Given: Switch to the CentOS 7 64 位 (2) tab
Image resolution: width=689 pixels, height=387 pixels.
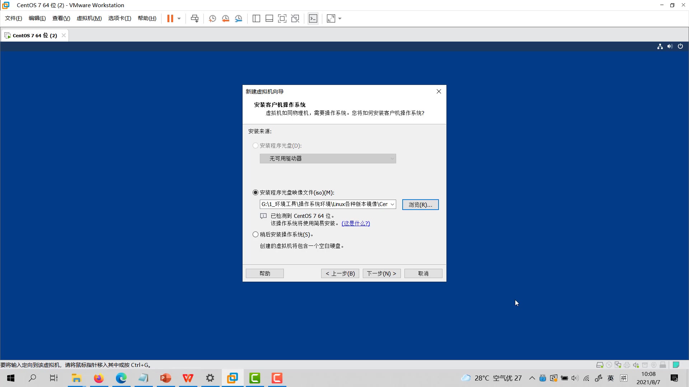Looking at the screenshot, I should pos(34,35).
